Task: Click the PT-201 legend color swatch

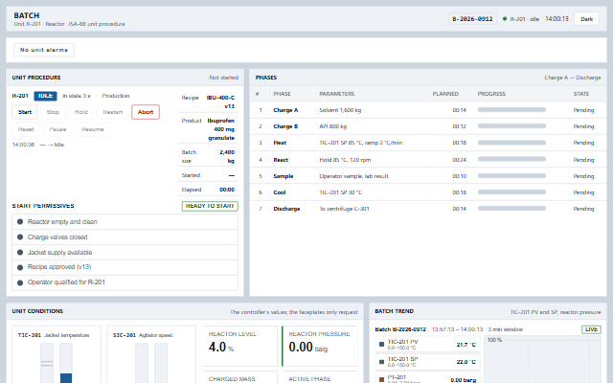Action: coord(381,379)
